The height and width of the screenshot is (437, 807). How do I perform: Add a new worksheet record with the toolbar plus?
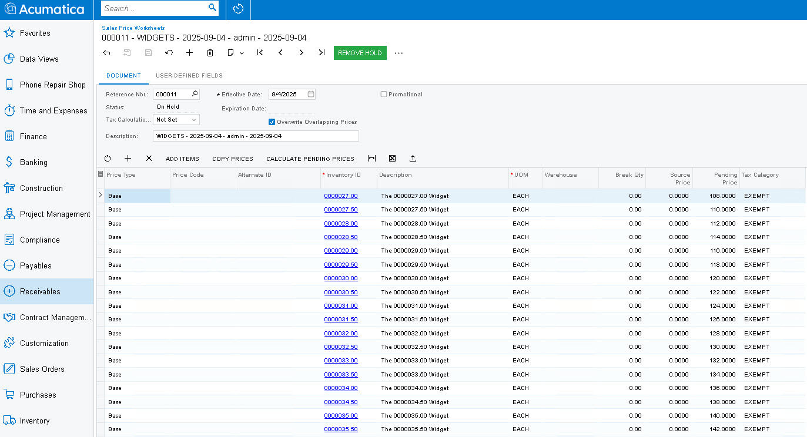[x=189, y=53]
